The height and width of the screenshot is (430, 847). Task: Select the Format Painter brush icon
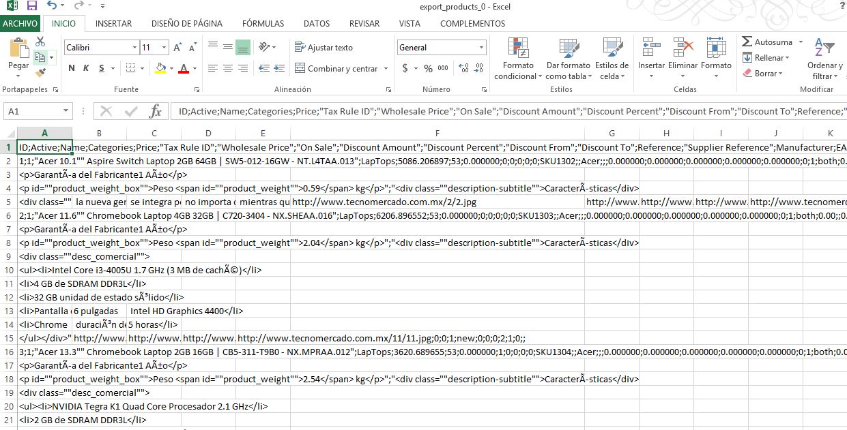pos(40,72)
